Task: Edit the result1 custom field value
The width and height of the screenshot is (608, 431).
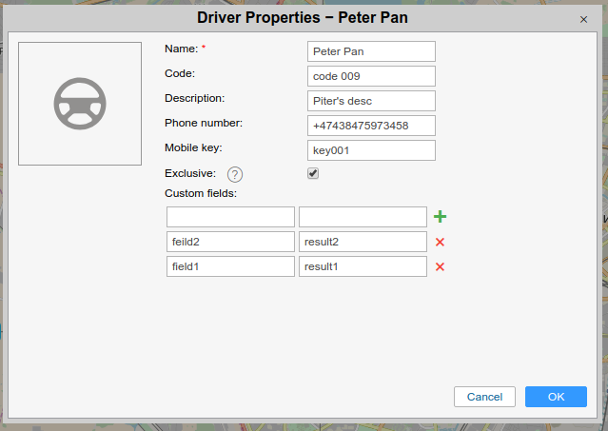Action: coord(363,266)
